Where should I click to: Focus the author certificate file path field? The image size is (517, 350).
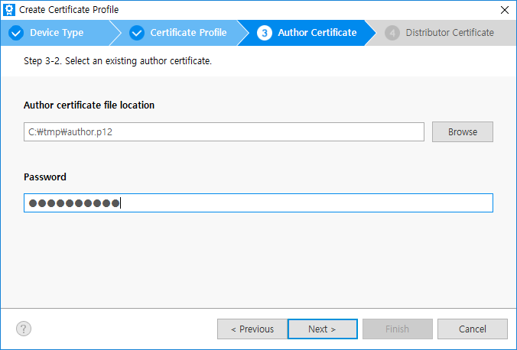pyautogui.click(x=223, y=131)
